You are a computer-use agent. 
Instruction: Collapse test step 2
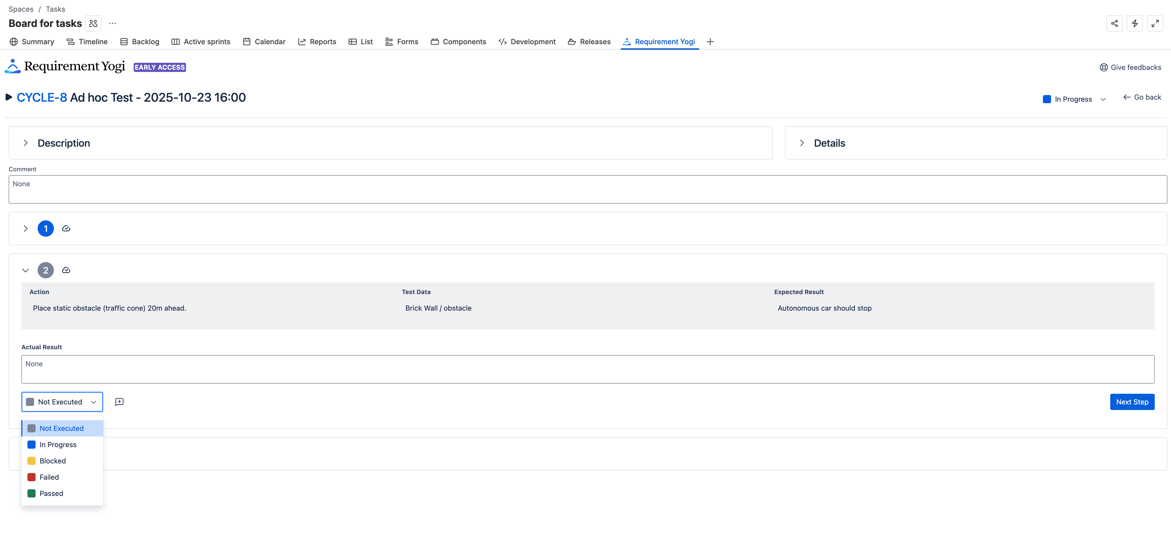(25, 270)
